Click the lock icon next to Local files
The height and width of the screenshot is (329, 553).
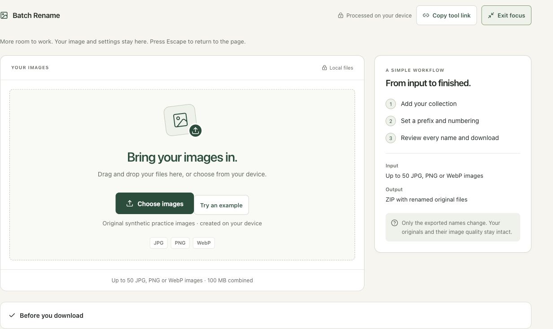tap(325, 68)
